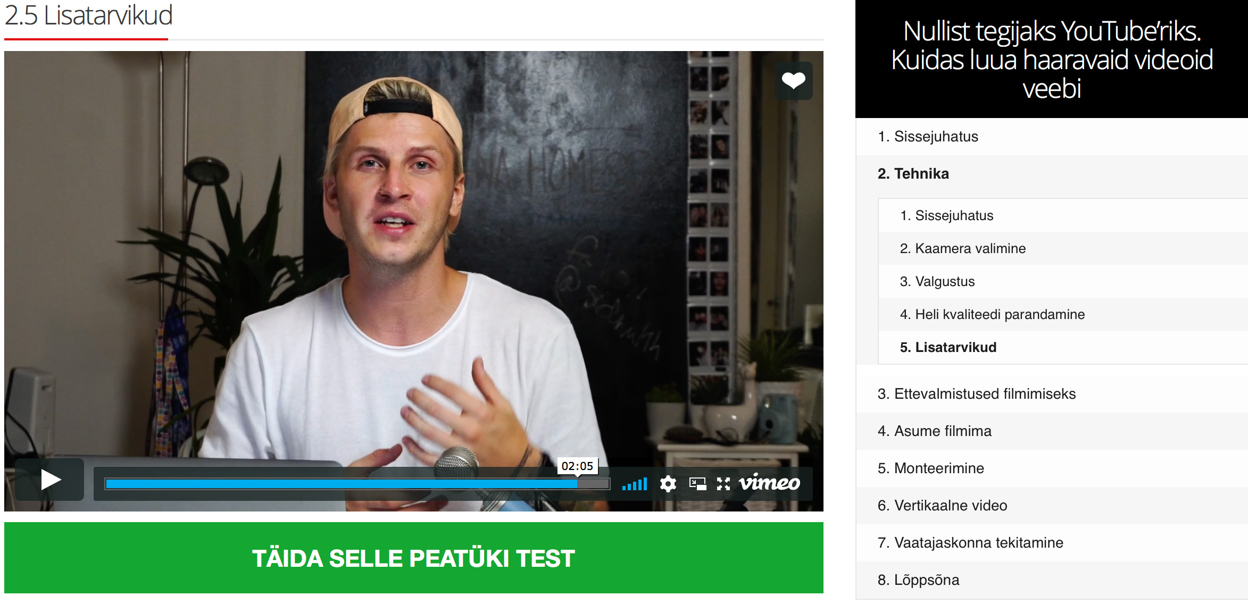Screen dimensions: 1248x604
Task: Open Vimeo player settings gear
Action: [x=668, y=484]
